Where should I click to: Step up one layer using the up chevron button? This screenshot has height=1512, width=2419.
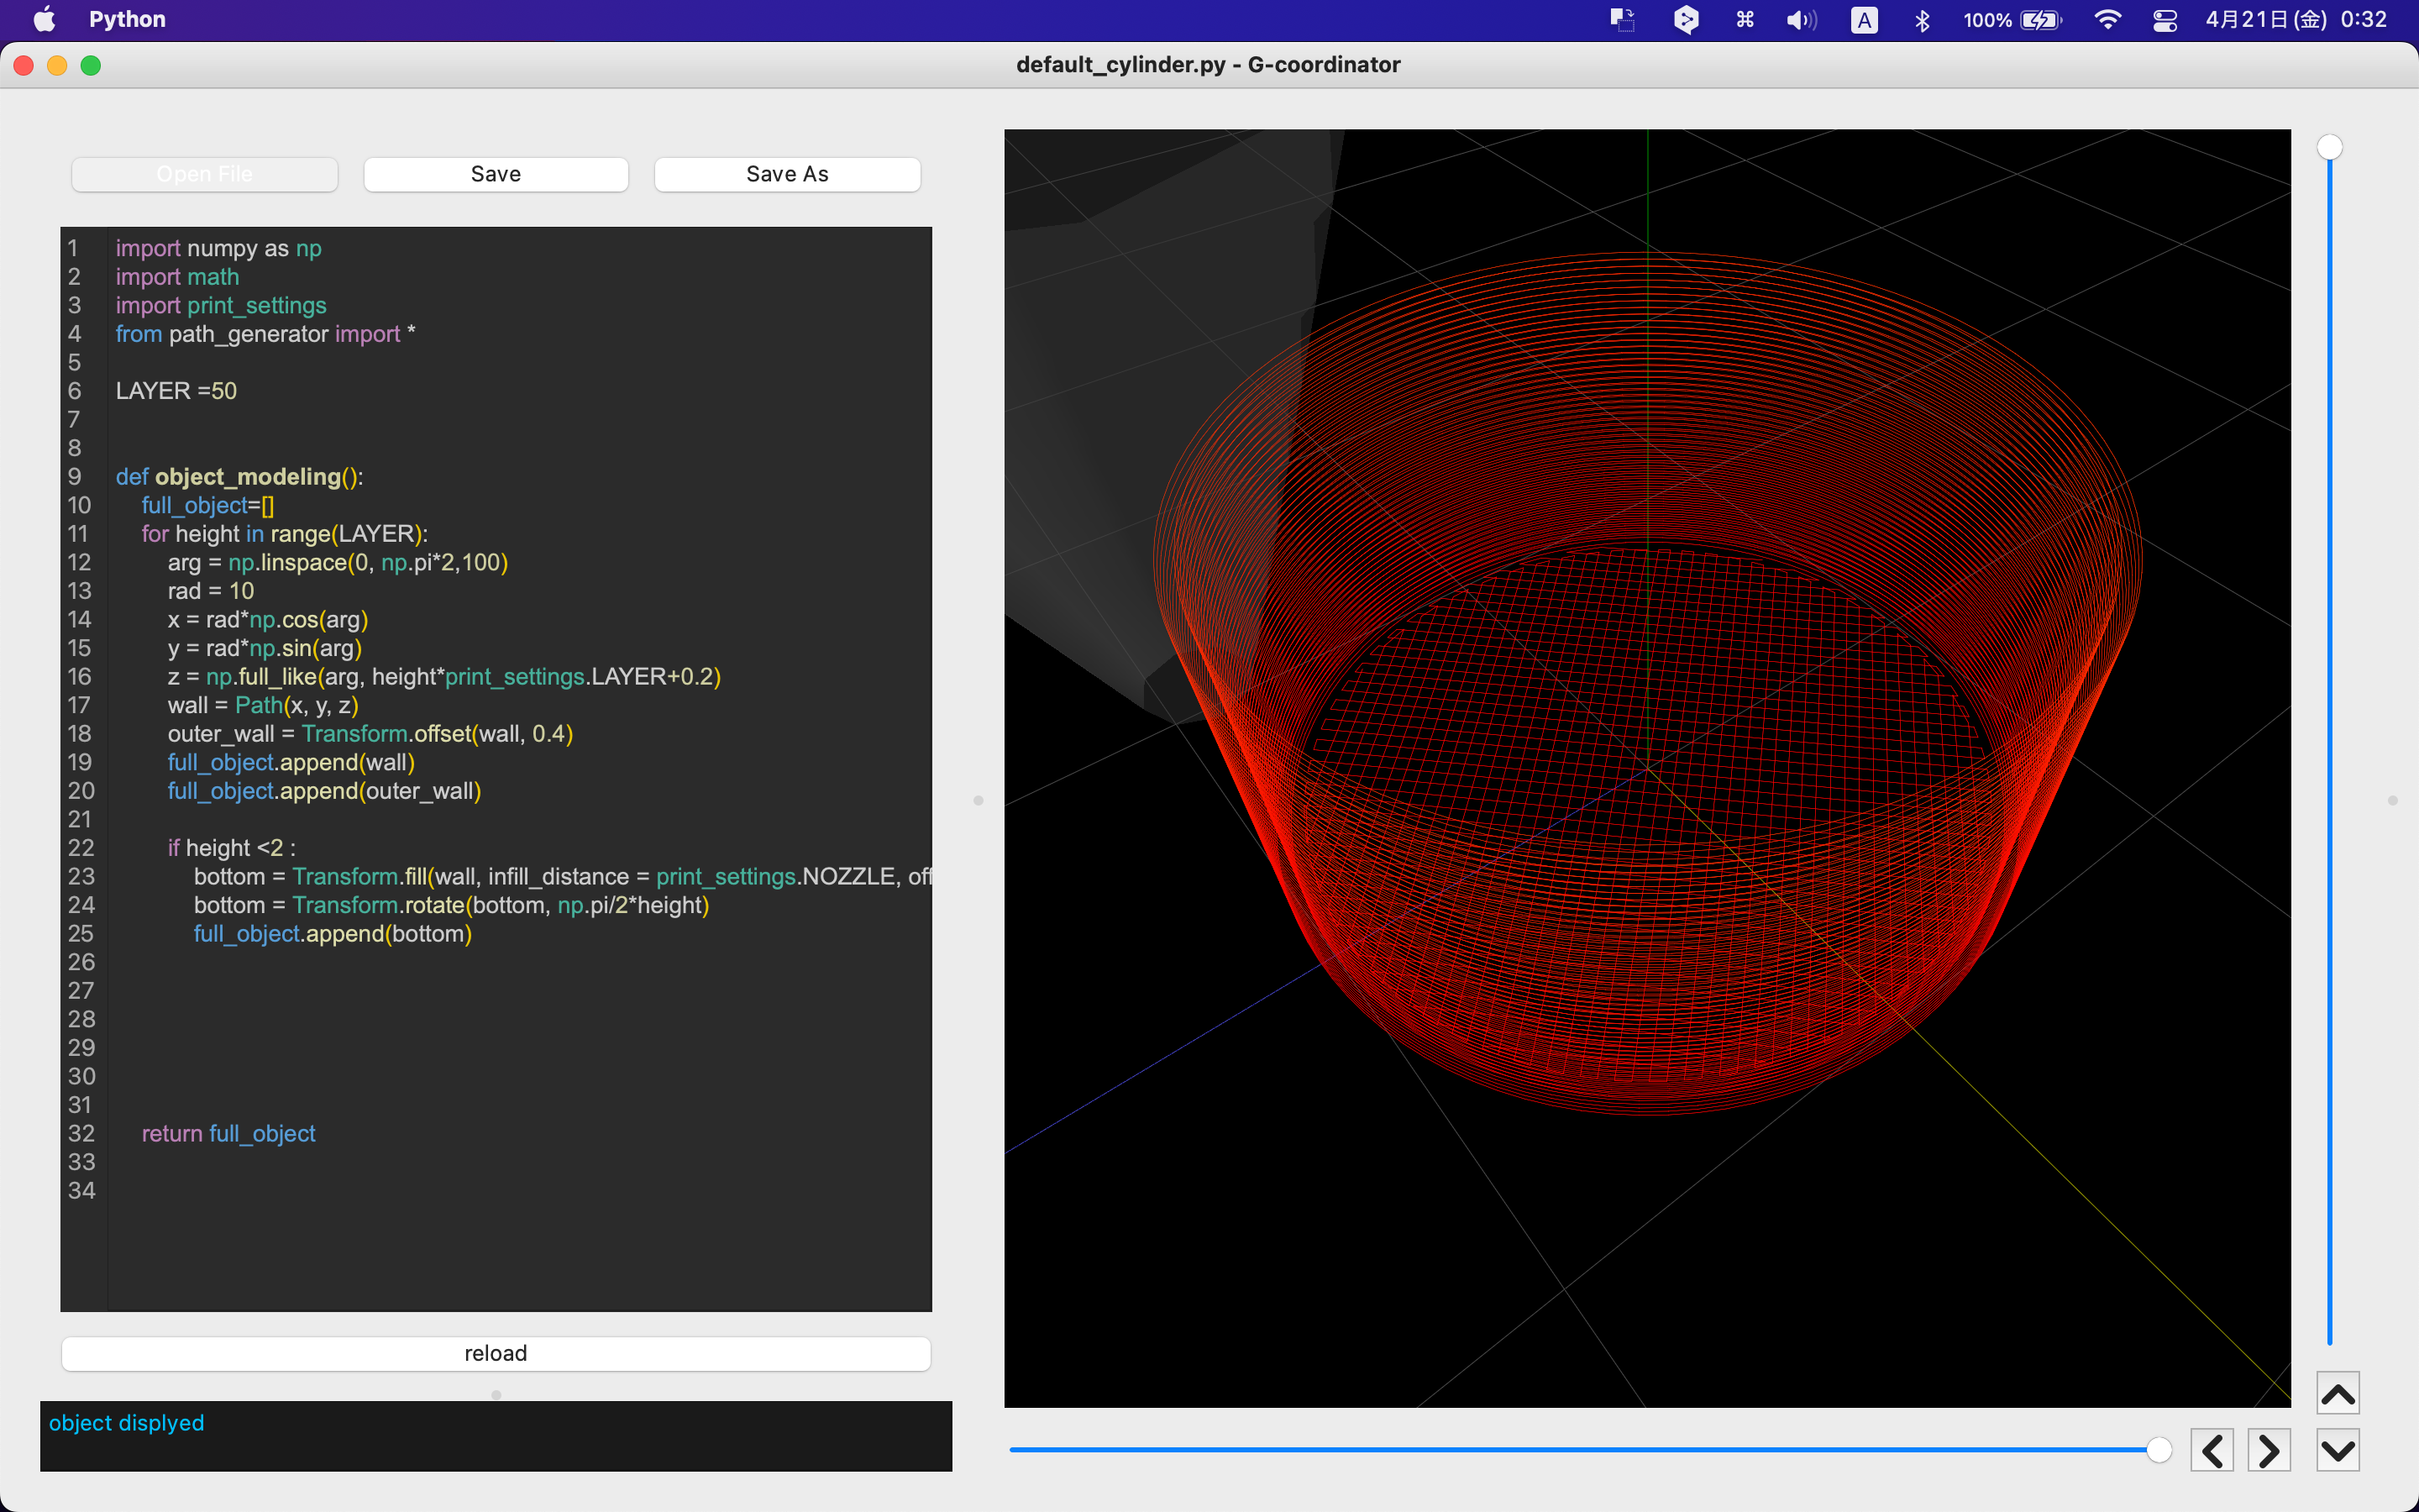coord(2338,1391)
